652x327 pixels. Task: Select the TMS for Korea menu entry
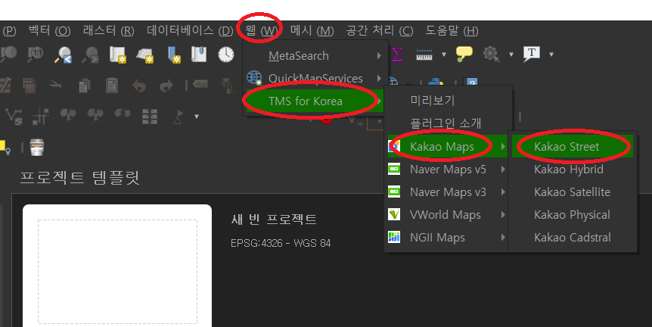pyautogui.click(x=315, y=101)
